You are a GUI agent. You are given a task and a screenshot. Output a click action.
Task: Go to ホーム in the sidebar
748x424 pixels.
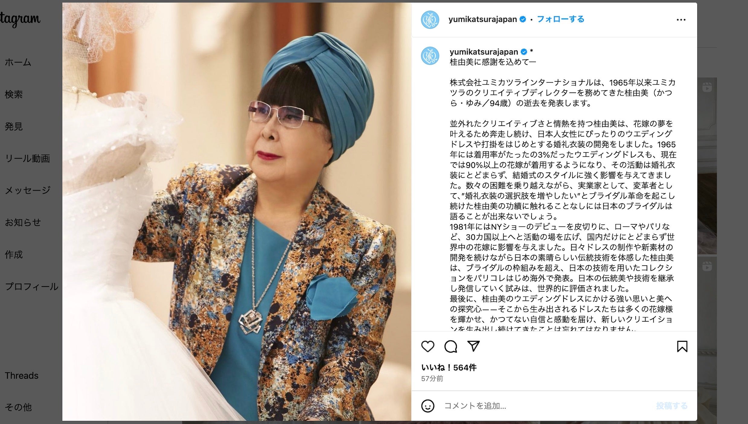18,62
